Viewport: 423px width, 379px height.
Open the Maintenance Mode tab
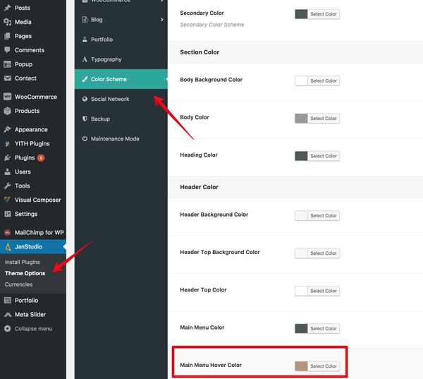(x=121, y=138)
